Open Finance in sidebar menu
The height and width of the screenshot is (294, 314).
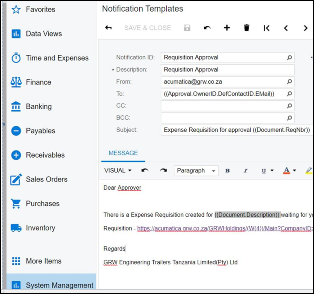click(x=38, y=82)
